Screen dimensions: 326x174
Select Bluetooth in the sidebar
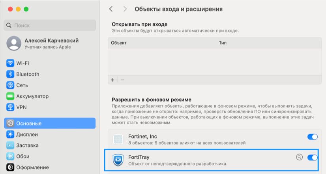click(x=27, y=74)
